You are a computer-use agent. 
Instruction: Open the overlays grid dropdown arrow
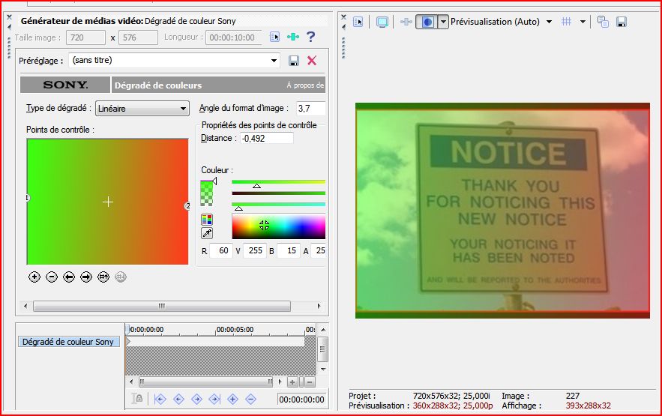(583, 22)
